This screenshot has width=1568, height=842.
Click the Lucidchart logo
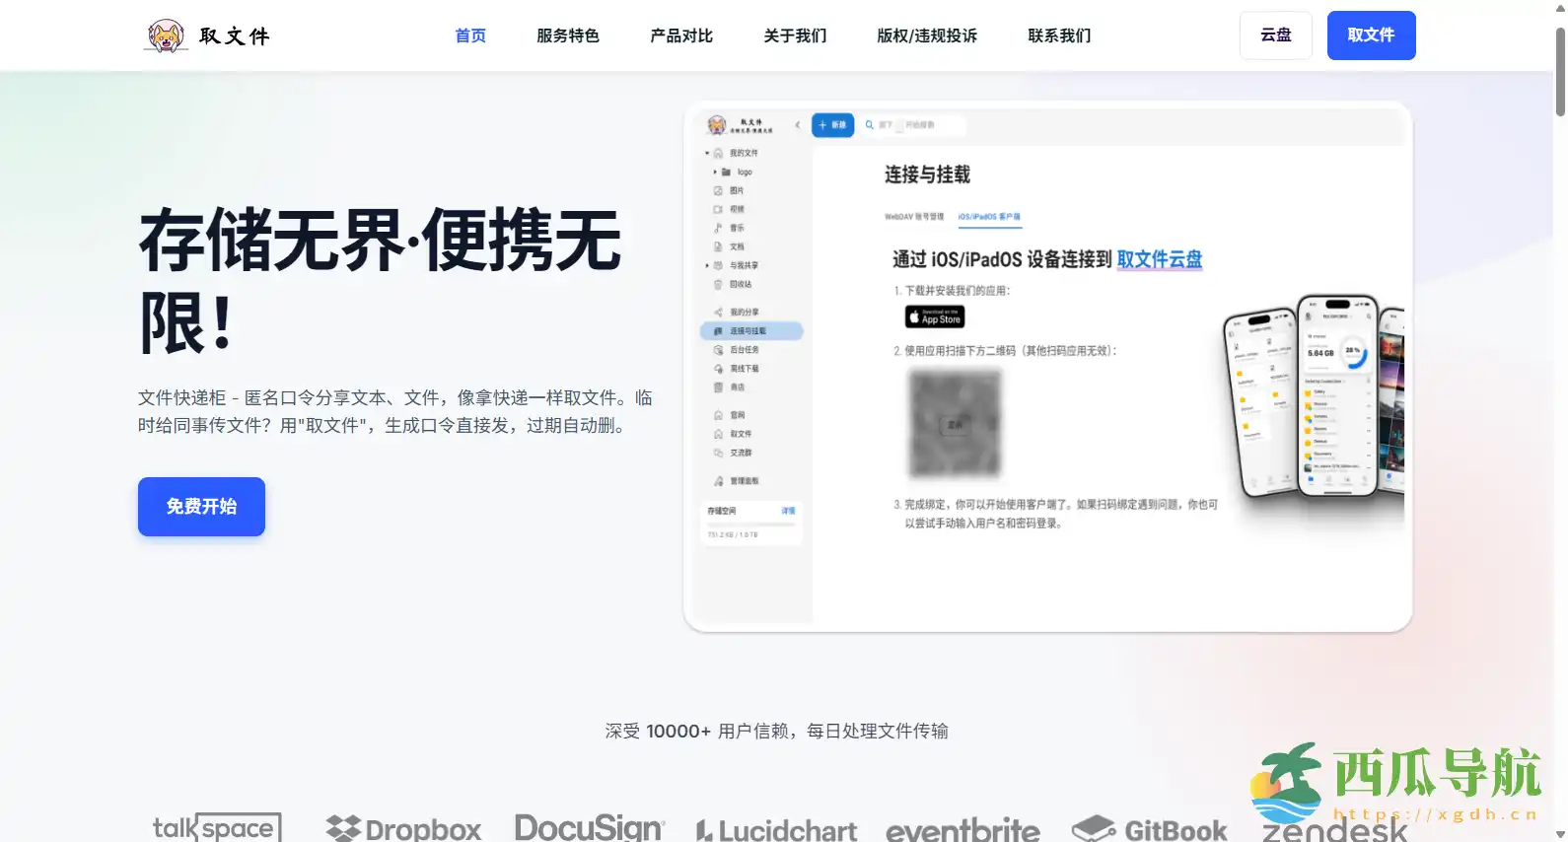[776, 830]
